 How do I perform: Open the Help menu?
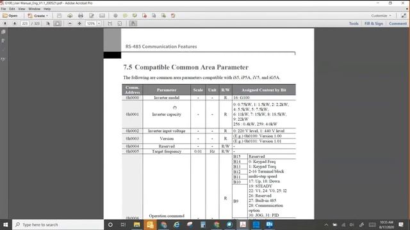click(47, 9)
